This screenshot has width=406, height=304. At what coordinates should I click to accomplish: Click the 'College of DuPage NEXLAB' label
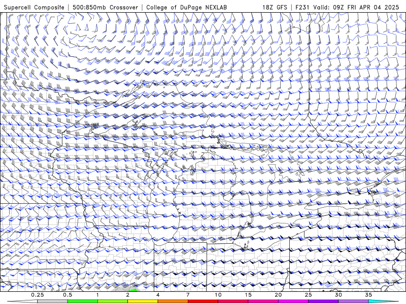coord(186,7)
